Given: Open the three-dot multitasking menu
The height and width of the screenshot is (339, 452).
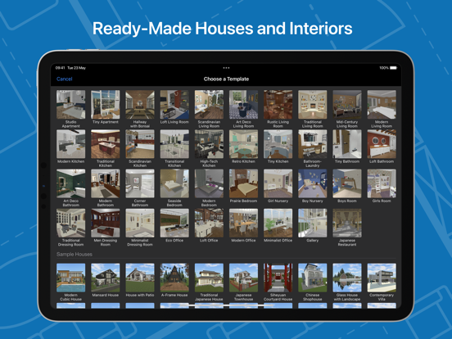Looking at the screenshot, I should click(226, 68).
